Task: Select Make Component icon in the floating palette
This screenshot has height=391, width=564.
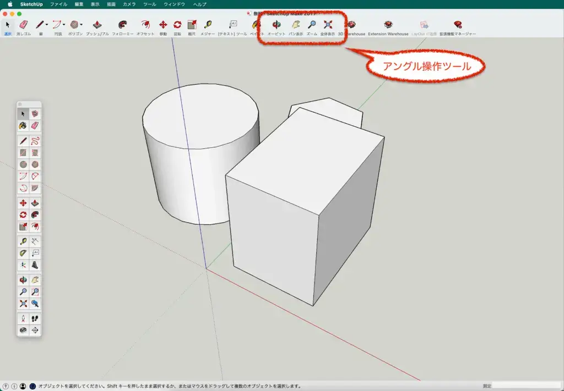Action: coord(35,114)
